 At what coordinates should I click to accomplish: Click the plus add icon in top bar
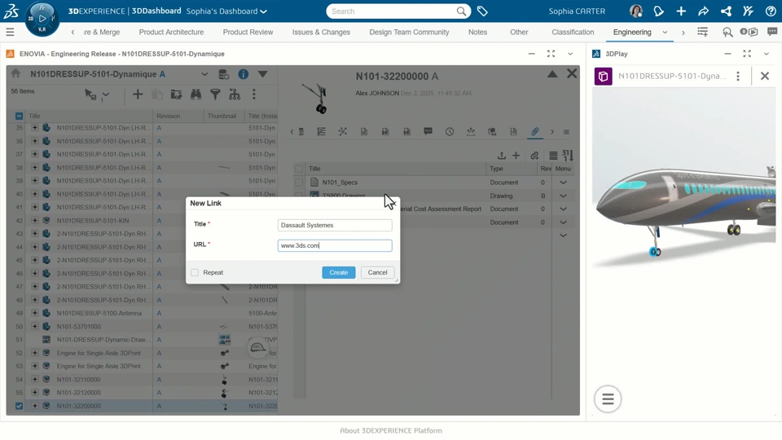click(681, 11)
